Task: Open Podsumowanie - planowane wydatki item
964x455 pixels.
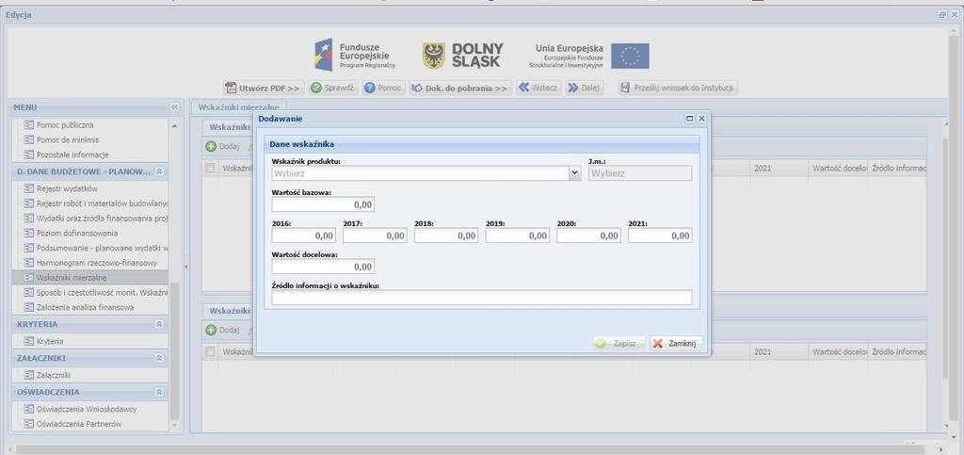Action: (95, 248)
